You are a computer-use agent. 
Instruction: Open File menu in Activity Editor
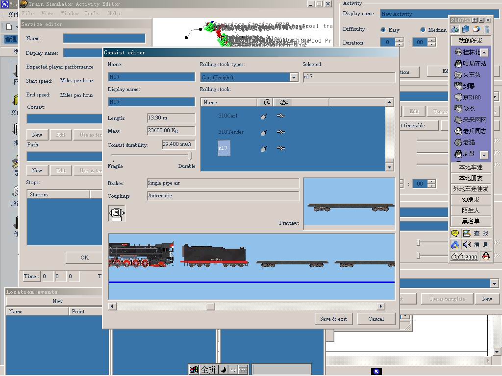(x=28, y=13)
